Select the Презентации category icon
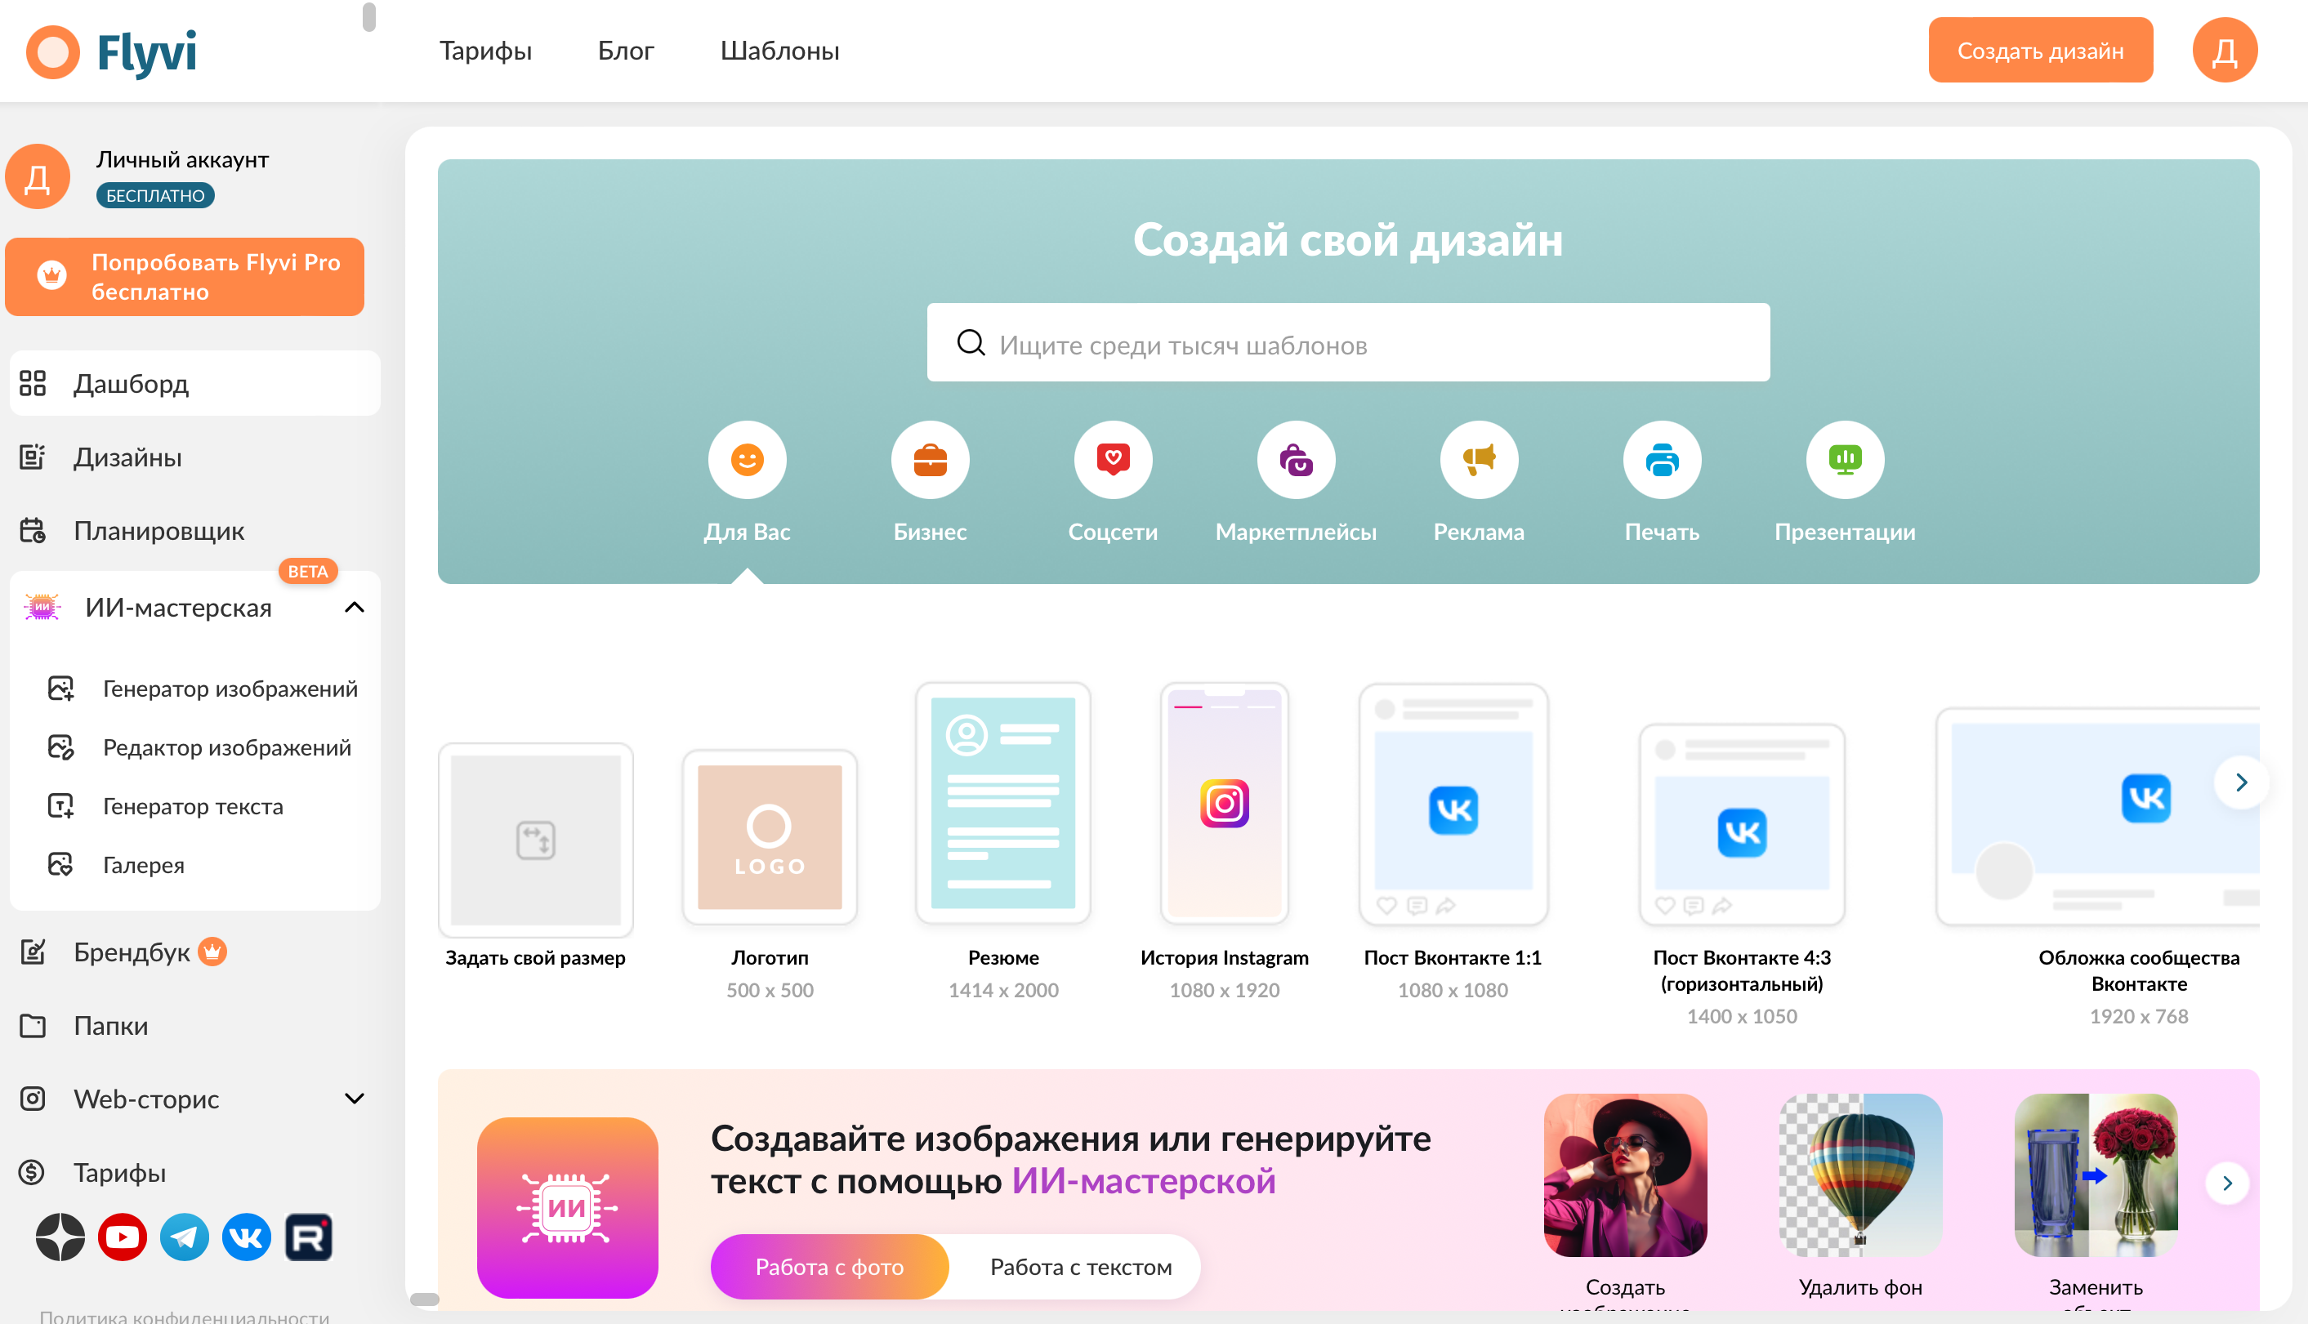The width and height of the screenshot is (2308, 1324). click(x=1844, y=460)
